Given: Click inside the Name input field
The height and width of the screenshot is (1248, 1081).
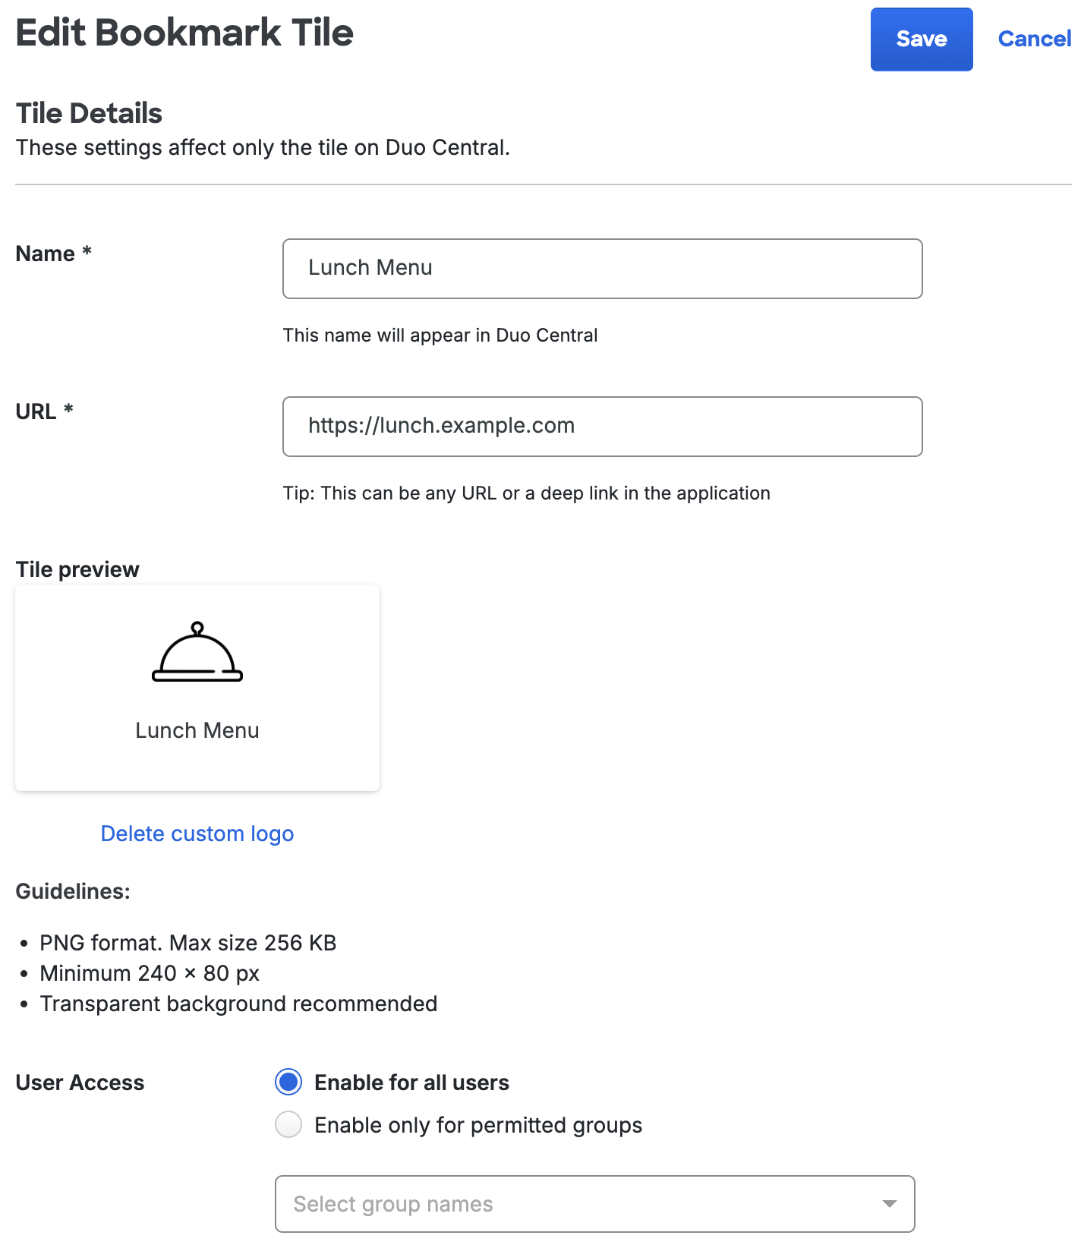Looking at the screenshot, I should tap(602, 268).
